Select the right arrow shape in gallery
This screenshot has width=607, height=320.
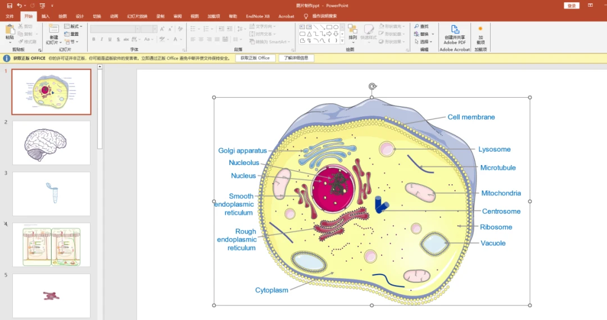pos(329,34)
